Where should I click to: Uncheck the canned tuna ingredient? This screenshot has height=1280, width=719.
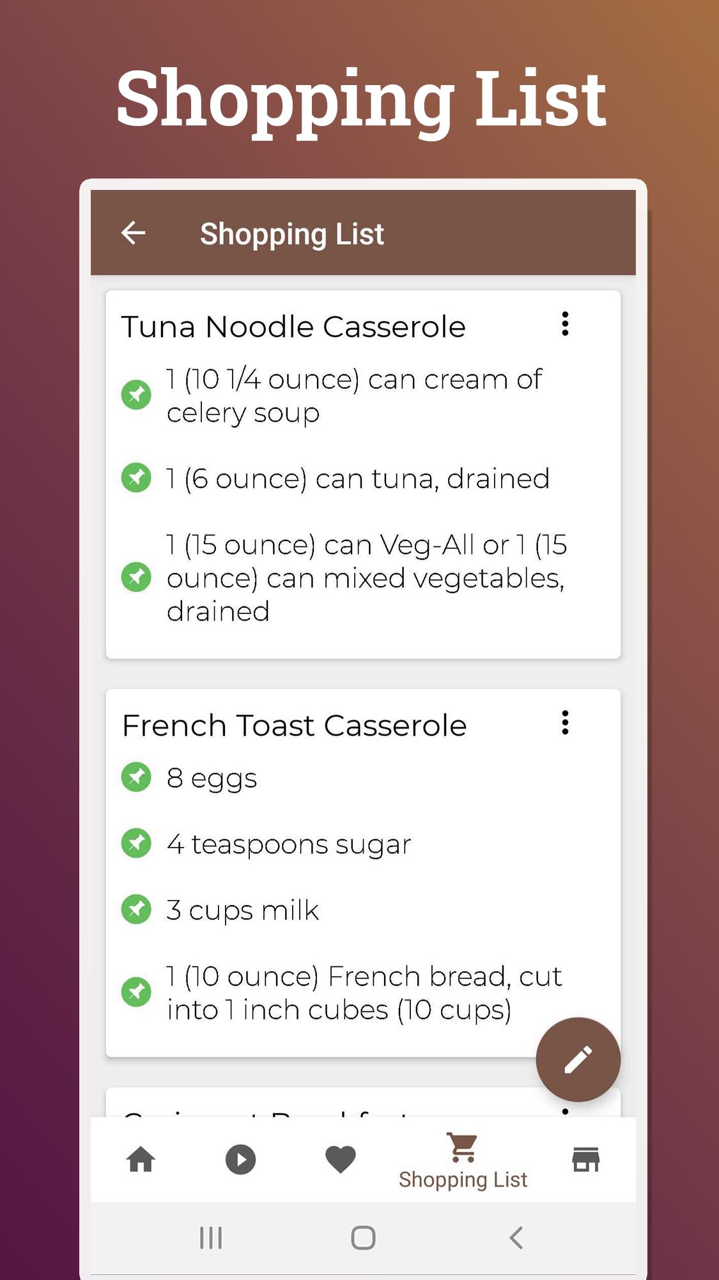pos(136,478)
